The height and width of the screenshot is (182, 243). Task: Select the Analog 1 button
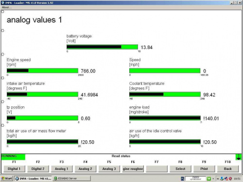[x=62, y=169]
